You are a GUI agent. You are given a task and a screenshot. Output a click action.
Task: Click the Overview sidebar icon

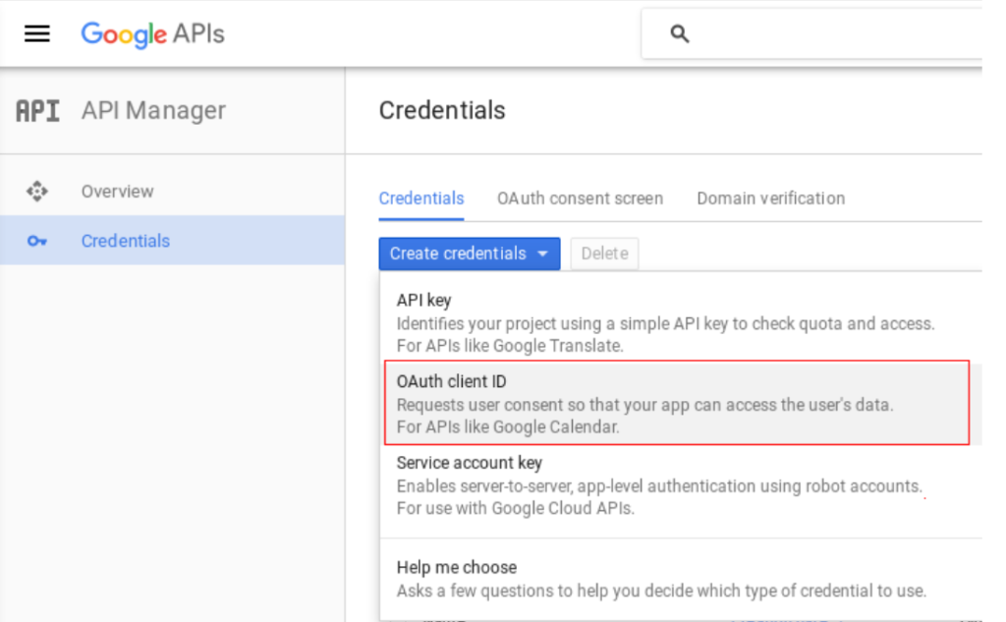point(37,192)
